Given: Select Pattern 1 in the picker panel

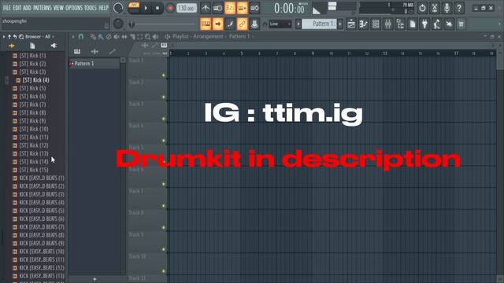Looking at the screenshot, I should click(94, 64).
